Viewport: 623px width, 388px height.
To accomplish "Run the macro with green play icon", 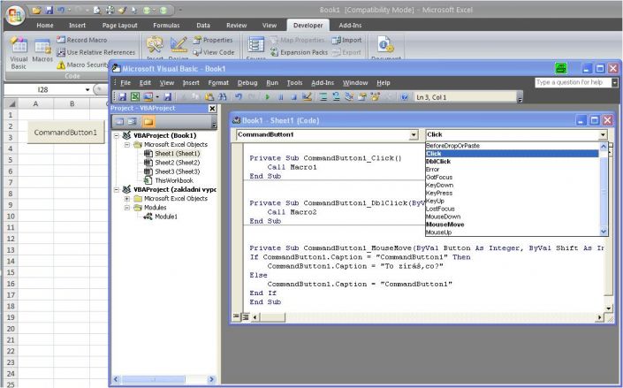I will coord(268,97).
